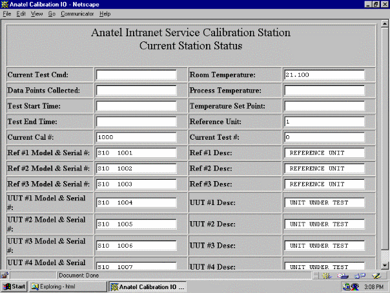Image resolution: width=390 pixels, height=293 pixels.
Task: Click UUT #3 Model field S10 1006
Action: (136, 246)
